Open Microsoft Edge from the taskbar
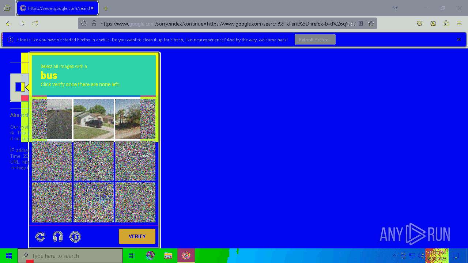The height and width of the screenshot is (263, 468). click(x=150, y=256)
